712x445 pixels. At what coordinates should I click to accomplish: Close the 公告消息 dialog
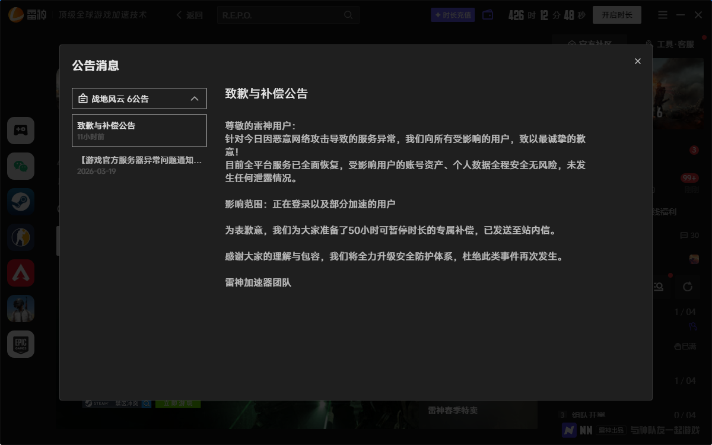tap(637, 61)
